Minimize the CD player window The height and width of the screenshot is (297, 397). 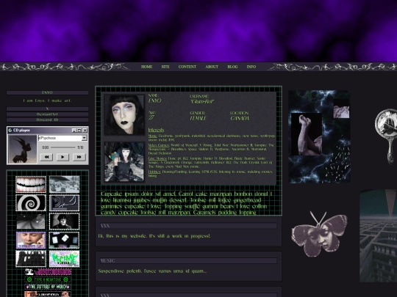74,131
